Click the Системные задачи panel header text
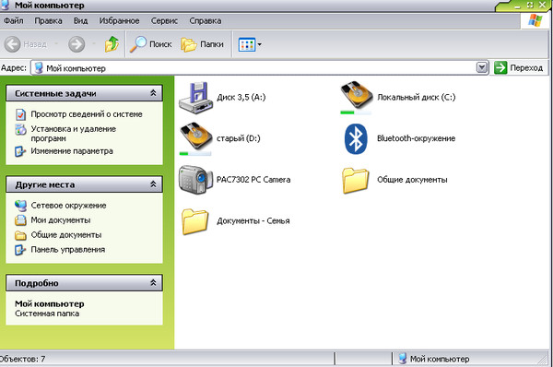553x367 pixels. click(x=55, y=93)
